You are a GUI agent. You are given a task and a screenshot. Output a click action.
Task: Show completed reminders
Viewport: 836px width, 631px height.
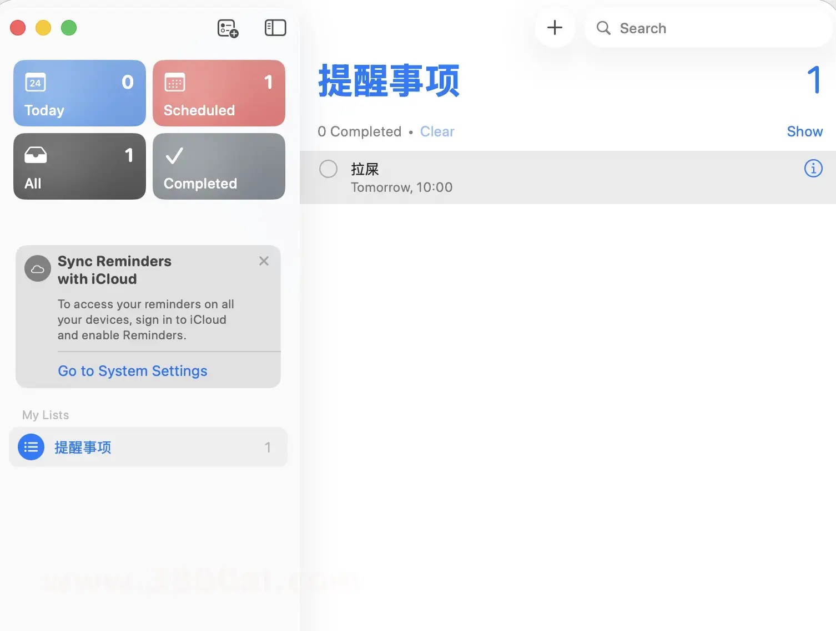(x=804, y=131)
